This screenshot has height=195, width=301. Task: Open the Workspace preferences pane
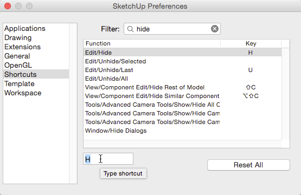pyautogui.click(x=36, y=93)
